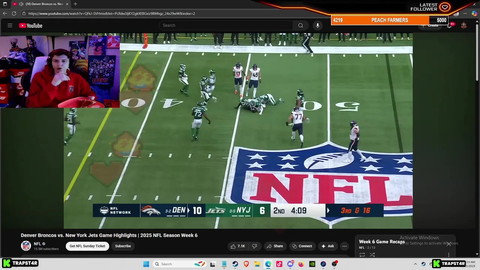
Task: Click the 15.5M subscribers text
Action: [x=46, y=249]
